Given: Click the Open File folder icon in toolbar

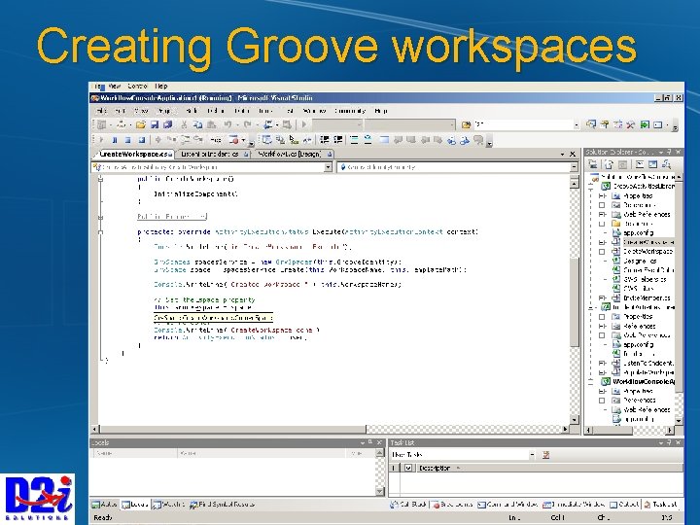Looking at the screenshot, I should point(141,125).
